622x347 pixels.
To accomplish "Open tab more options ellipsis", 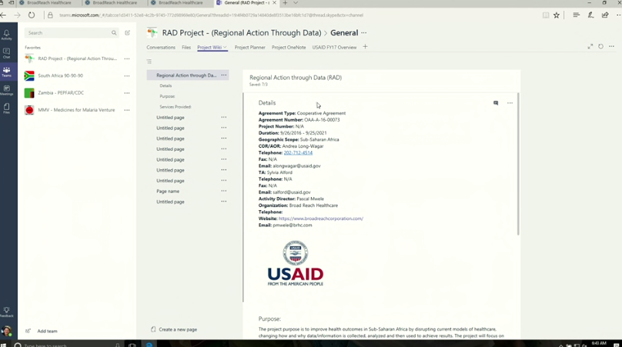I will pyautogui.click(x=612, y=46).
